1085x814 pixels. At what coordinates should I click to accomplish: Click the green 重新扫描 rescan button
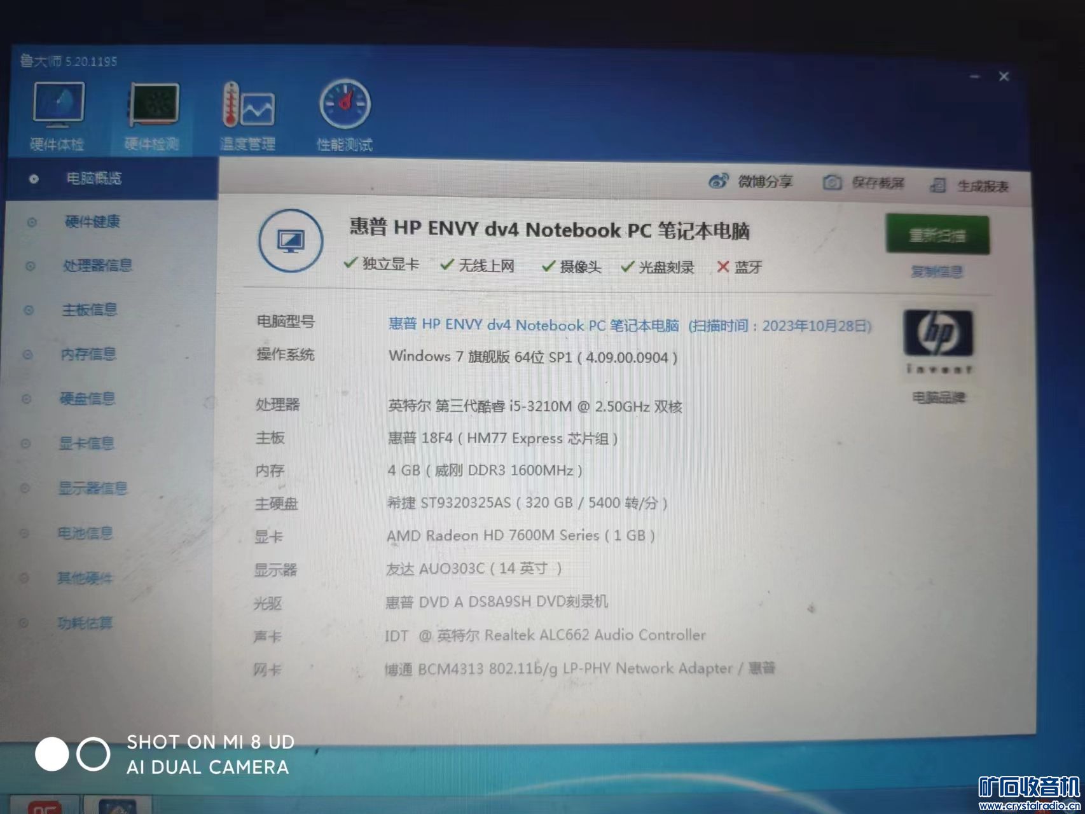pyautogui.click(x=937, y=235)
